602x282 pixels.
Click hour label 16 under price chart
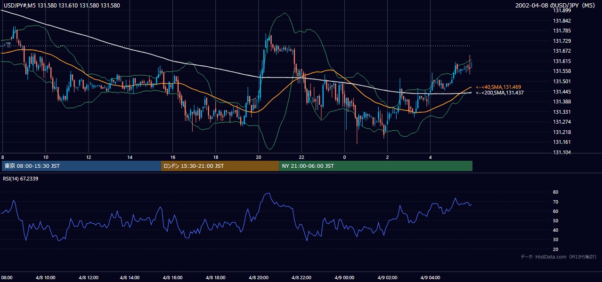[x=173, y=157]
